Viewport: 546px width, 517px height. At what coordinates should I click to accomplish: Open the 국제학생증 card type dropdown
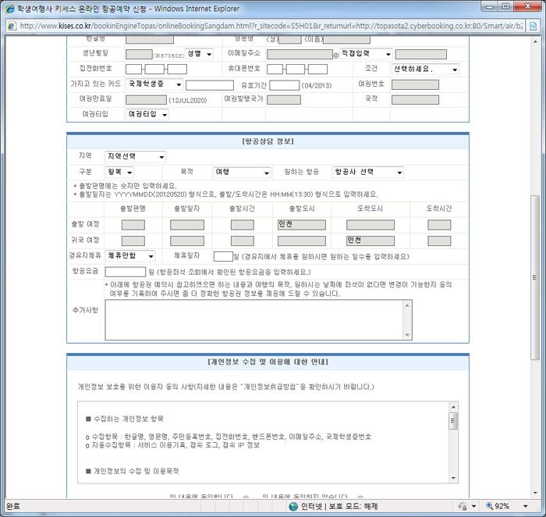tap(154, 84)
